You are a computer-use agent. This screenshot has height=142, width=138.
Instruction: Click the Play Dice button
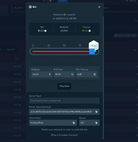(64, 86)
